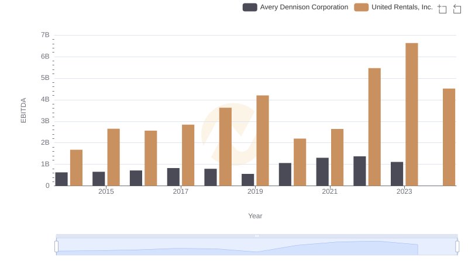Image resolution: width=468 pixels, height=269 pixels.
Task: Click the 2021 x-axis label
Action: [329, 191]
